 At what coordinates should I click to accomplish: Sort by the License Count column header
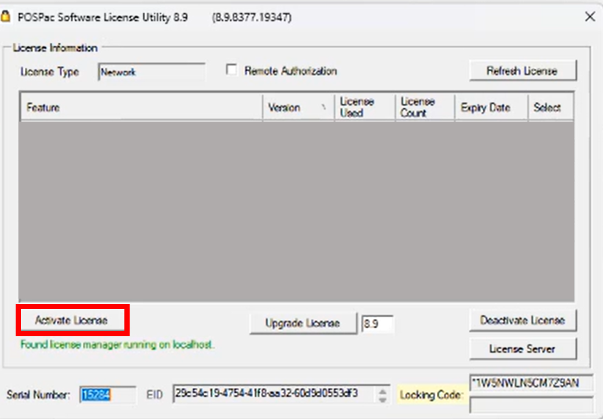pyautogui.click(x=425, y=107)
